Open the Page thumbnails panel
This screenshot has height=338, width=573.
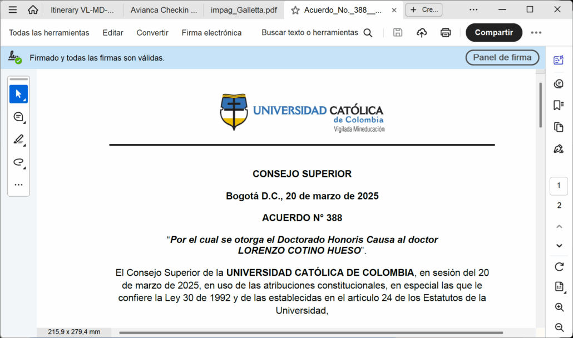point(559,127)
